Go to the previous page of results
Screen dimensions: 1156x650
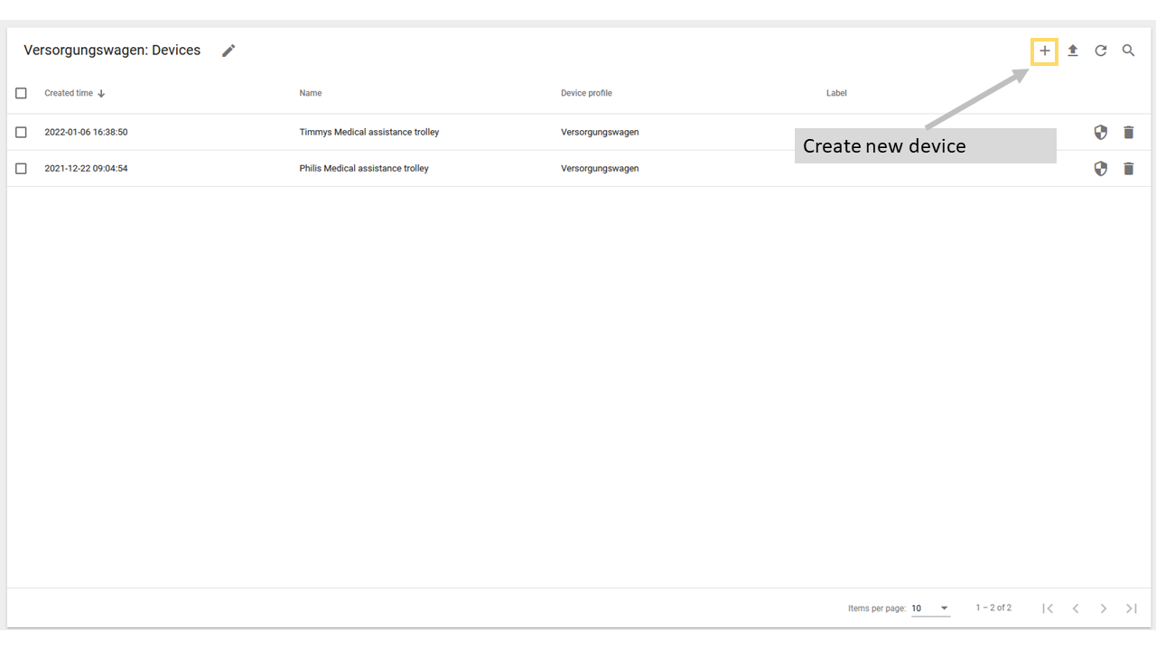pos(1076,608)
